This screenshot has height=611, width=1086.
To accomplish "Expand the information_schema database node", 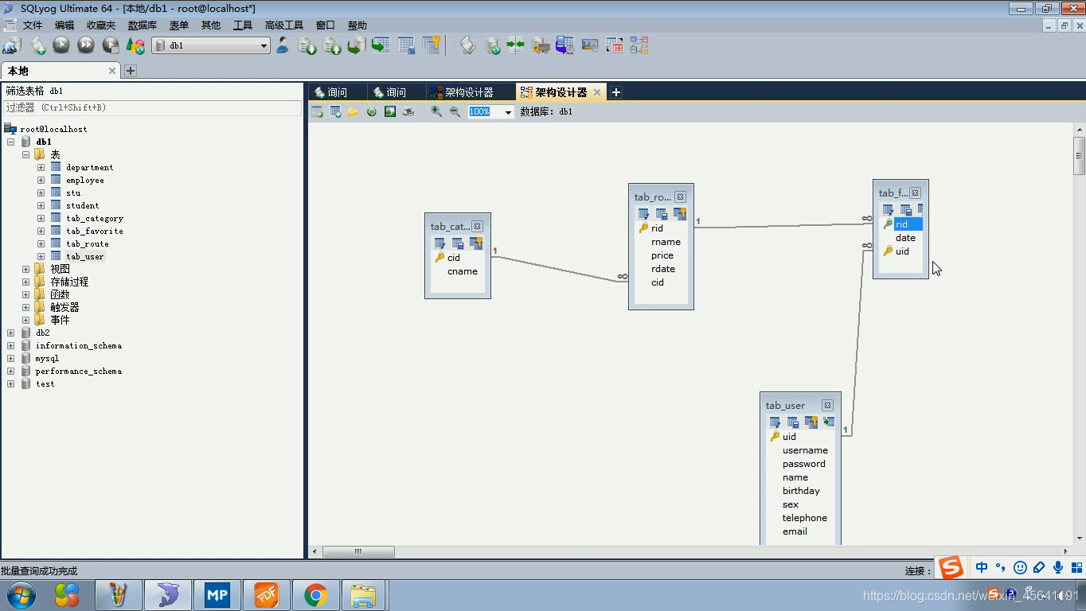I will (10, 345).
